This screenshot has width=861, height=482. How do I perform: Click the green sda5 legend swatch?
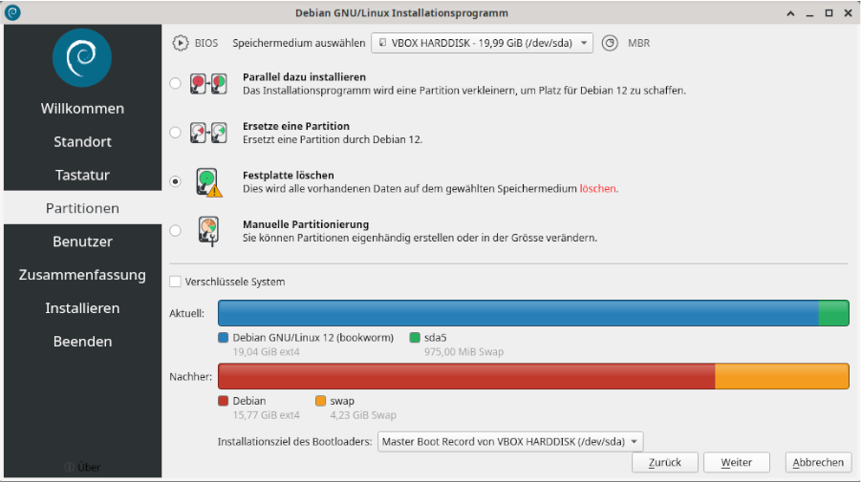(x=415, y=337)
